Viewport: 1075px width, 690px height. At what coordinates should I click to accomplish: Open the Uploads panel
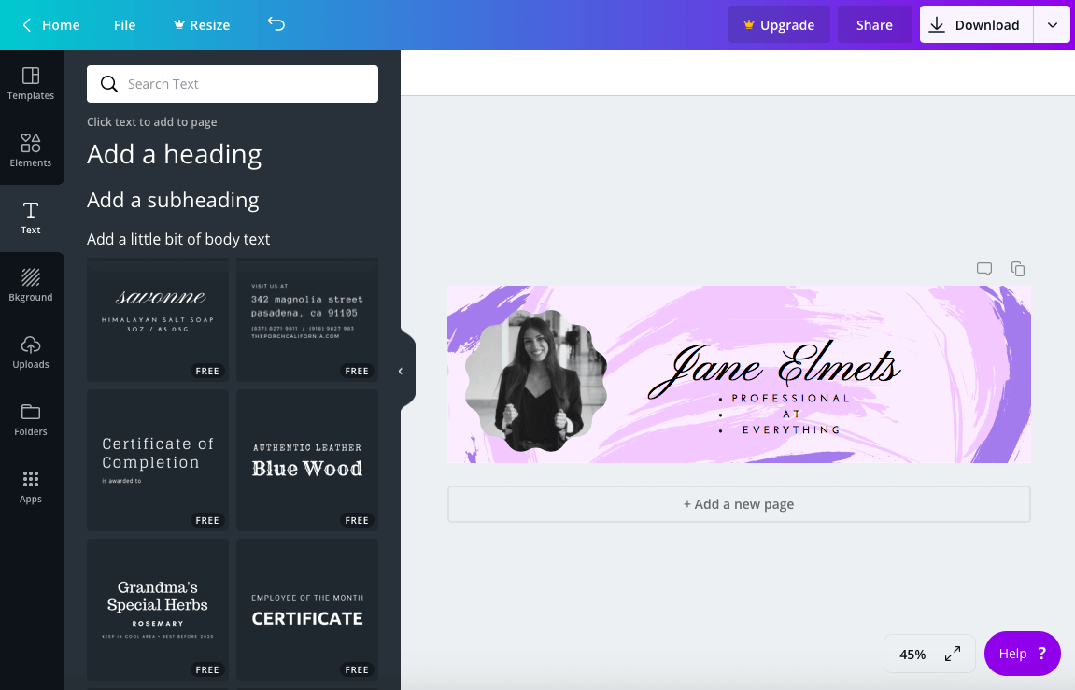pos(31,352)
